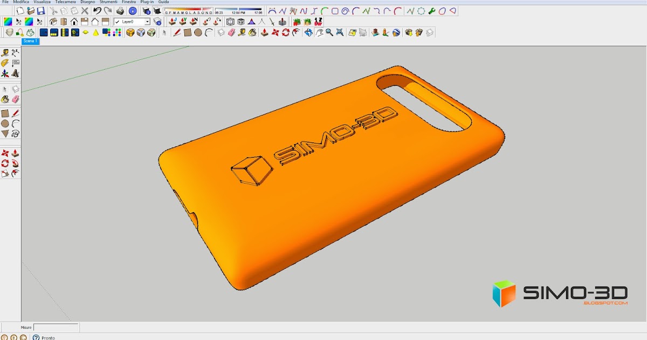The height and width of the screenshot is (340, 647).
Task: Open Model Info with the blue i icon
Action: click(133, 11)
